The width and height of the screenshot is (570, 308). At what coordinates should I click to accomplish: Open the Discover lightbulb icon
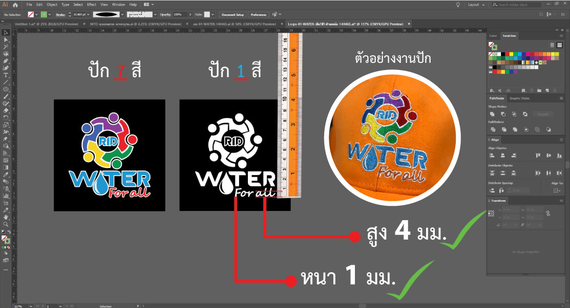[458, 5]
